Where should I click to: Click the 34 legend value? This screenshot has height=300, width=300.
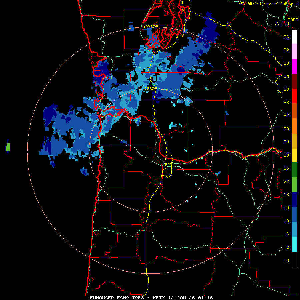[286, 142]
